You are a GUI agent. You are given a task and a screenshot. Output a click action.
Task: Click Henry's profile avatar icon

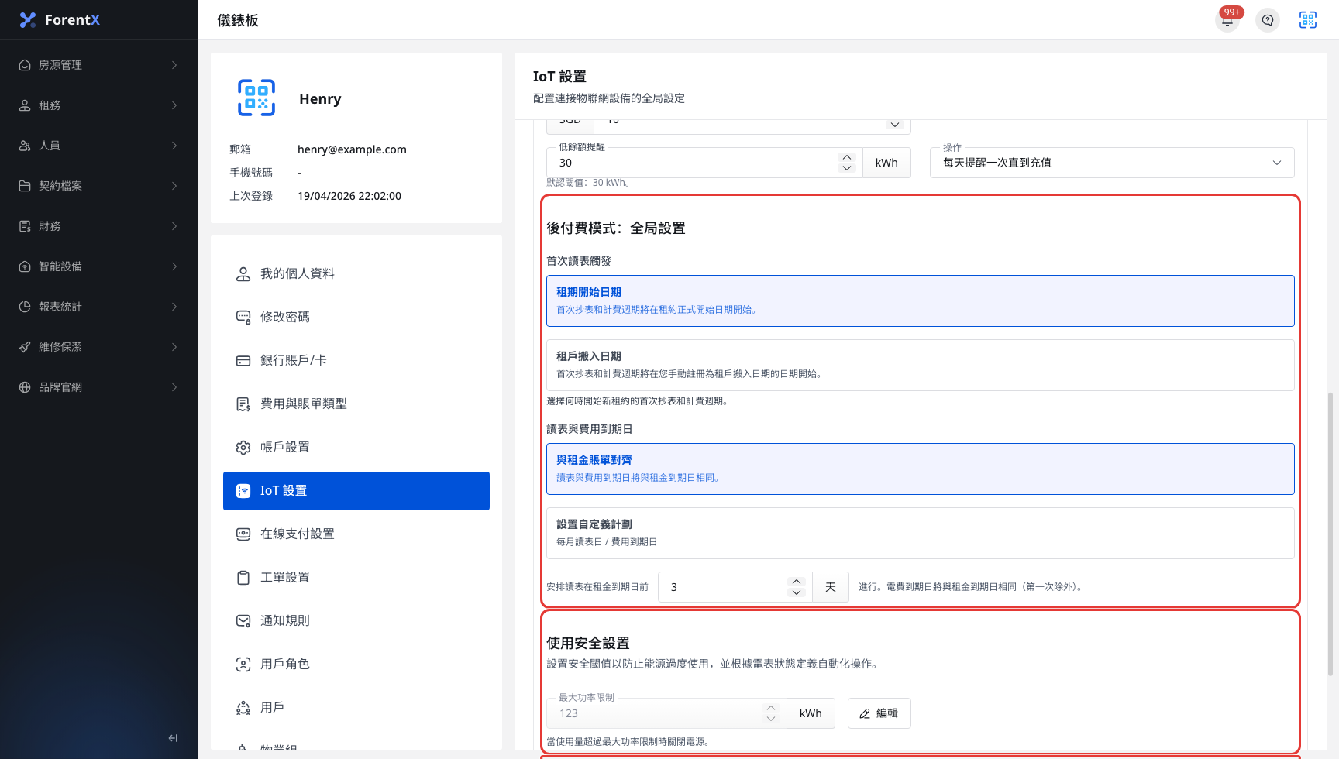(x=256, y=98)
